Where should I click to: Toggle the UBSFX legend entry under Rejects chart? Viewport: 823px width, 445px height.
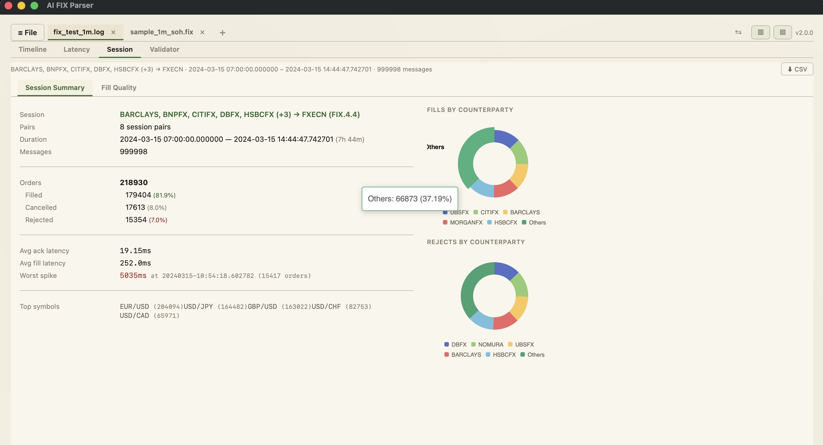click(x=521, y=344)
